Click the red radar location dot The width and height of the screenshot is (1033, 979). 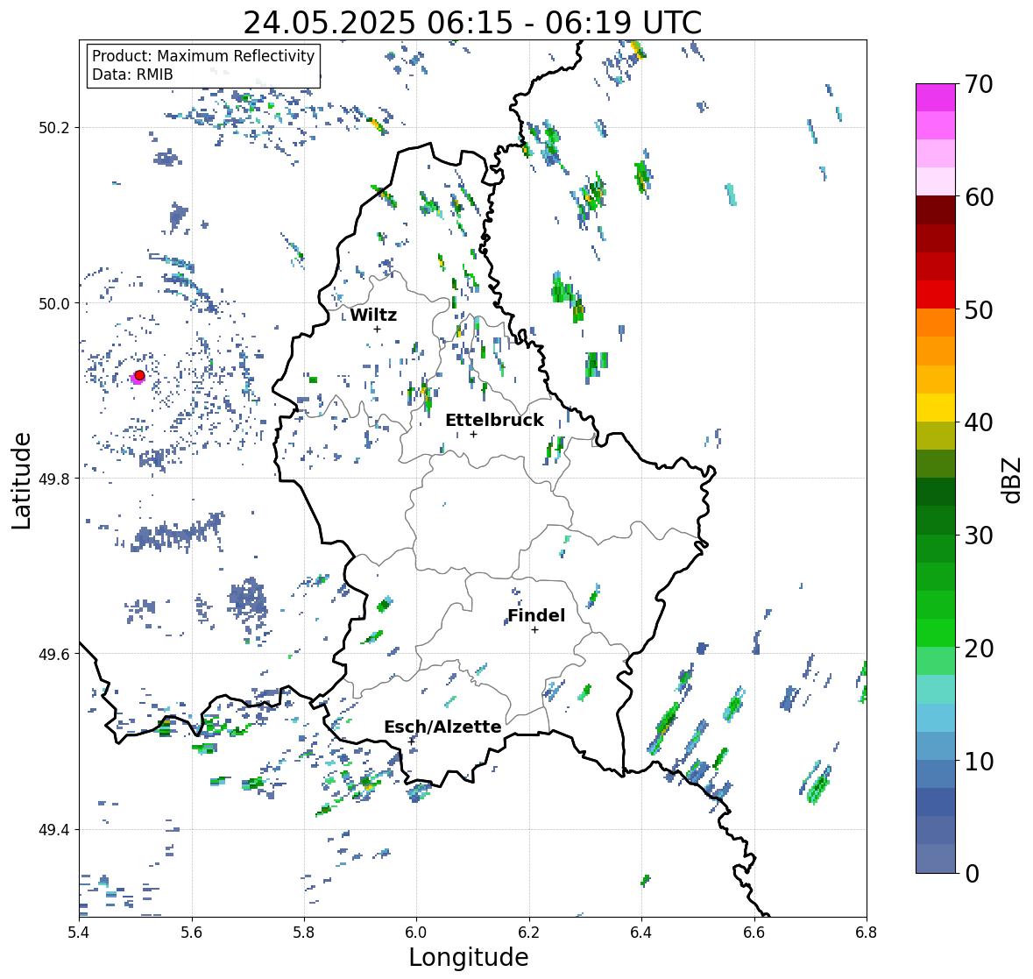click(x=139, y=375)
